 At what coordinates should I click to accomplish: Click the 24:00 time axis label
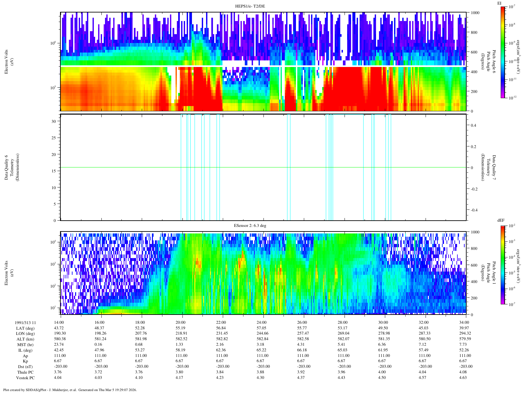point(262,322)
